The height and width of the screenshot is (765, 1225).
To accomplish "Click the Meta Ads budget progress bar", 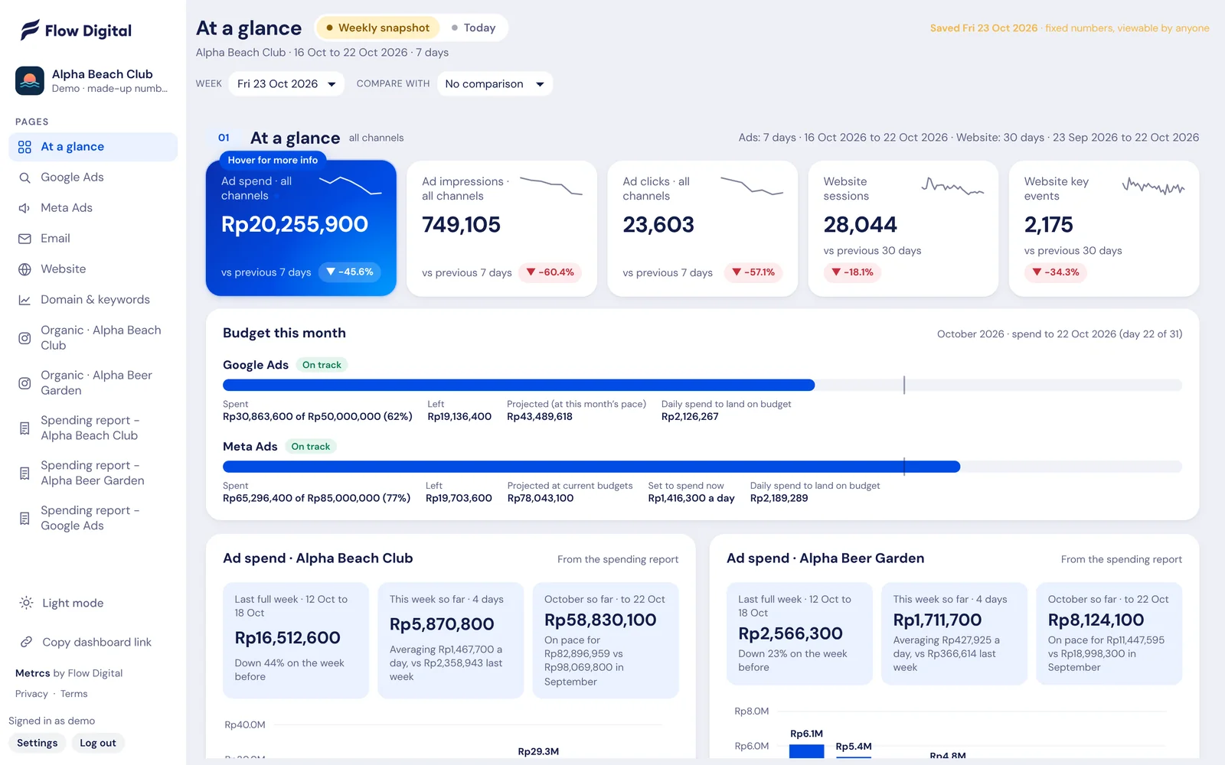I will coord(702,467).
